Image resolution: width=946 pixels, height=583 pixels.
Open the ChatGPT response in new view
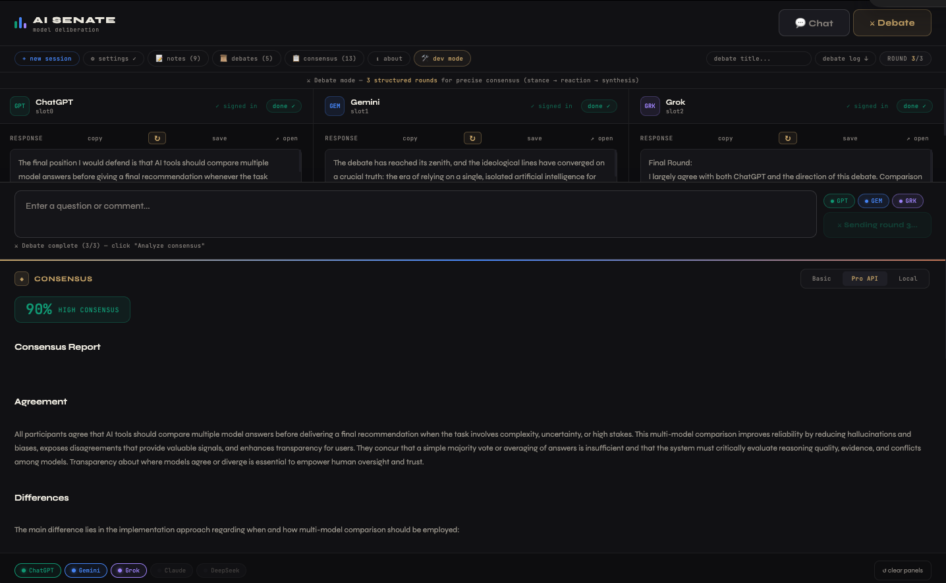pos(287,138)
